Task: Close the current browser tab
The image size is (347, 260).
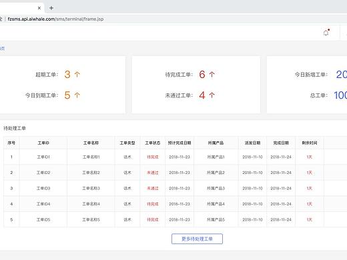Action: [39, 8]
